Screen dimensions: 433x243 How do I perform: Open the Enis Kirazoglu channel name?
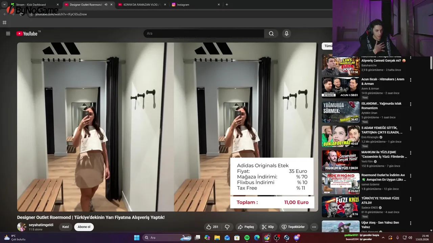pos(370,137)
